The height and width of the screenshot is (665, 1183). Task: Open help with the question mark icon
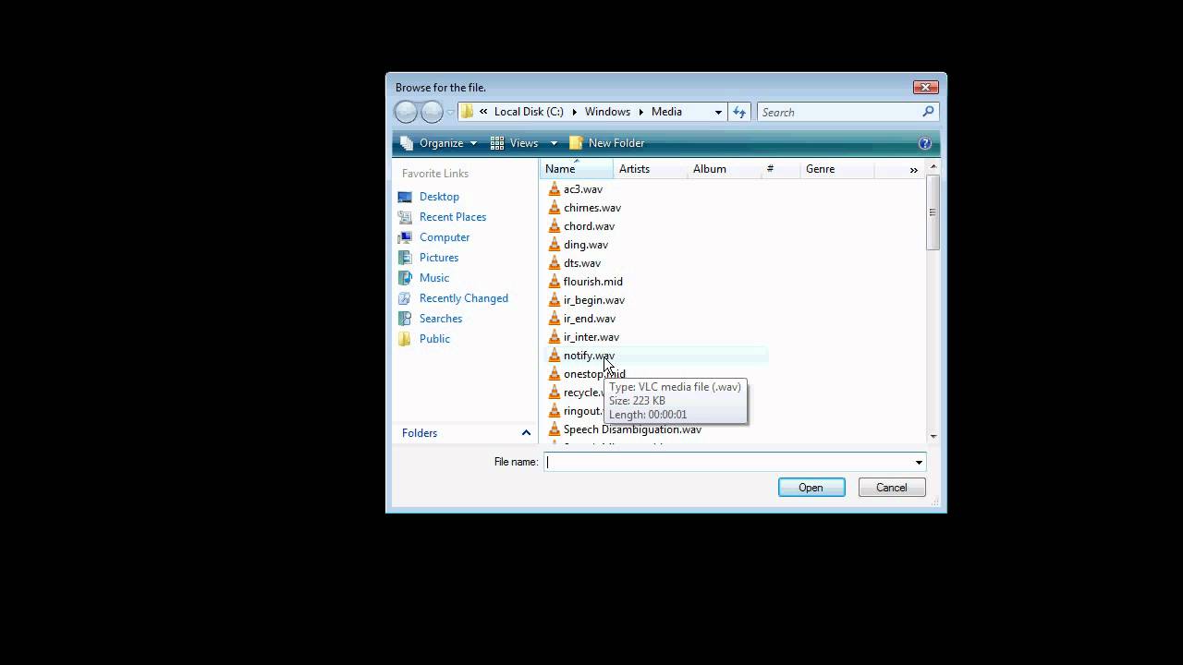pos(925,143)
